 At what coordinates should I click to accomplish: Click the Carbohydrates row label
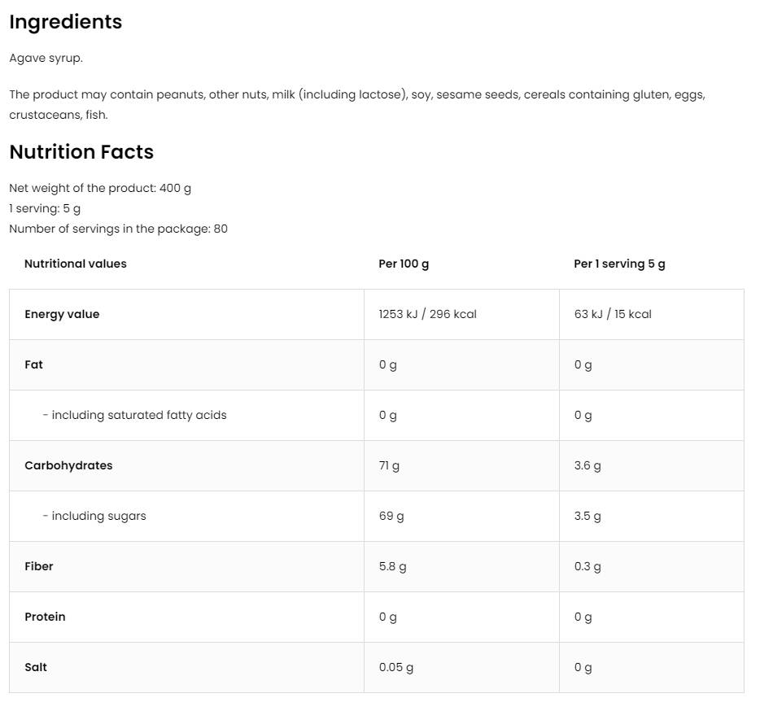[x=68, y=465]
